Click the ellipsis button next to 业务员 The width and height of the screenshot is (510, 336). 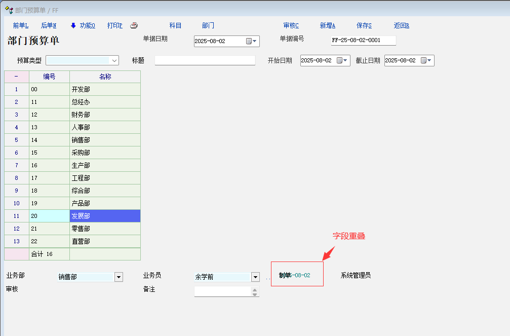click(x=267, y=278)
